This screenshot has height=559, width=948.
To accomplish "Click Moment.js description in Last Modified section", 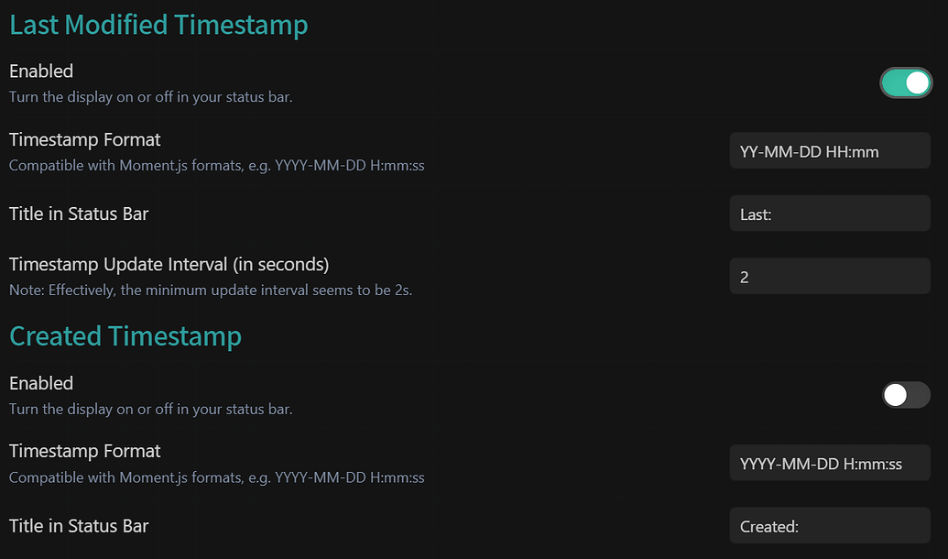I will 216,166.
